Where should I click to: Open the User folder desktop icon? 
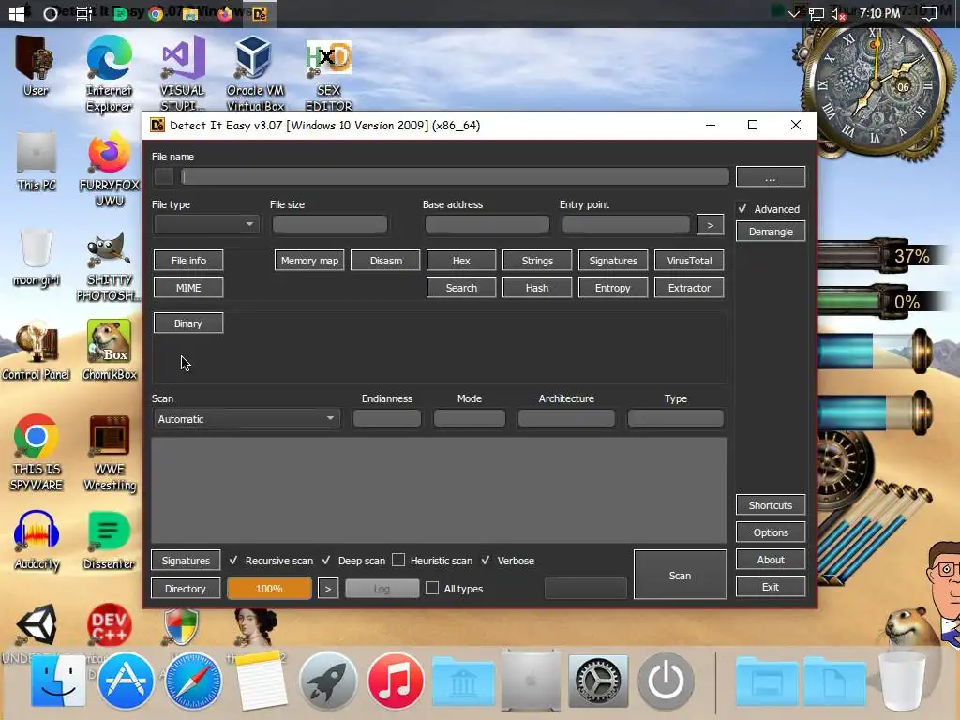pyautogui.click(x=35, y=67)
